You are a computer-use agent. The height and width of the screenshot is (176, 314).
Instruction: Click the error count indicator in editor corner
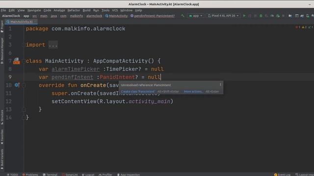coord(298,27)
